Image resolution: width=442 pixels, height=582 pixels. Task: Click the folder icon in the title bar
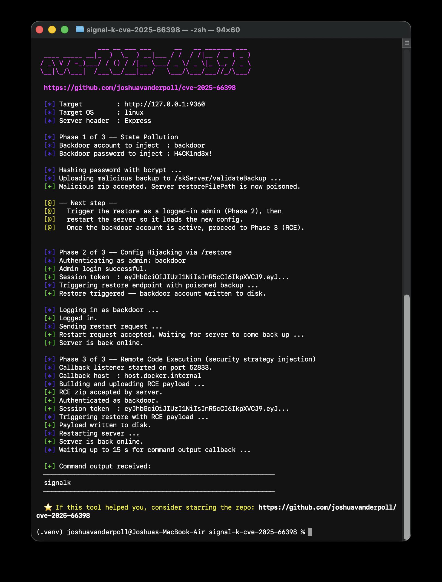point(80,29)
